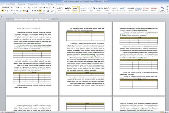Select Print Layout view in status bar
The width and height of the screenshot is (169, 113).
(162, 112)
